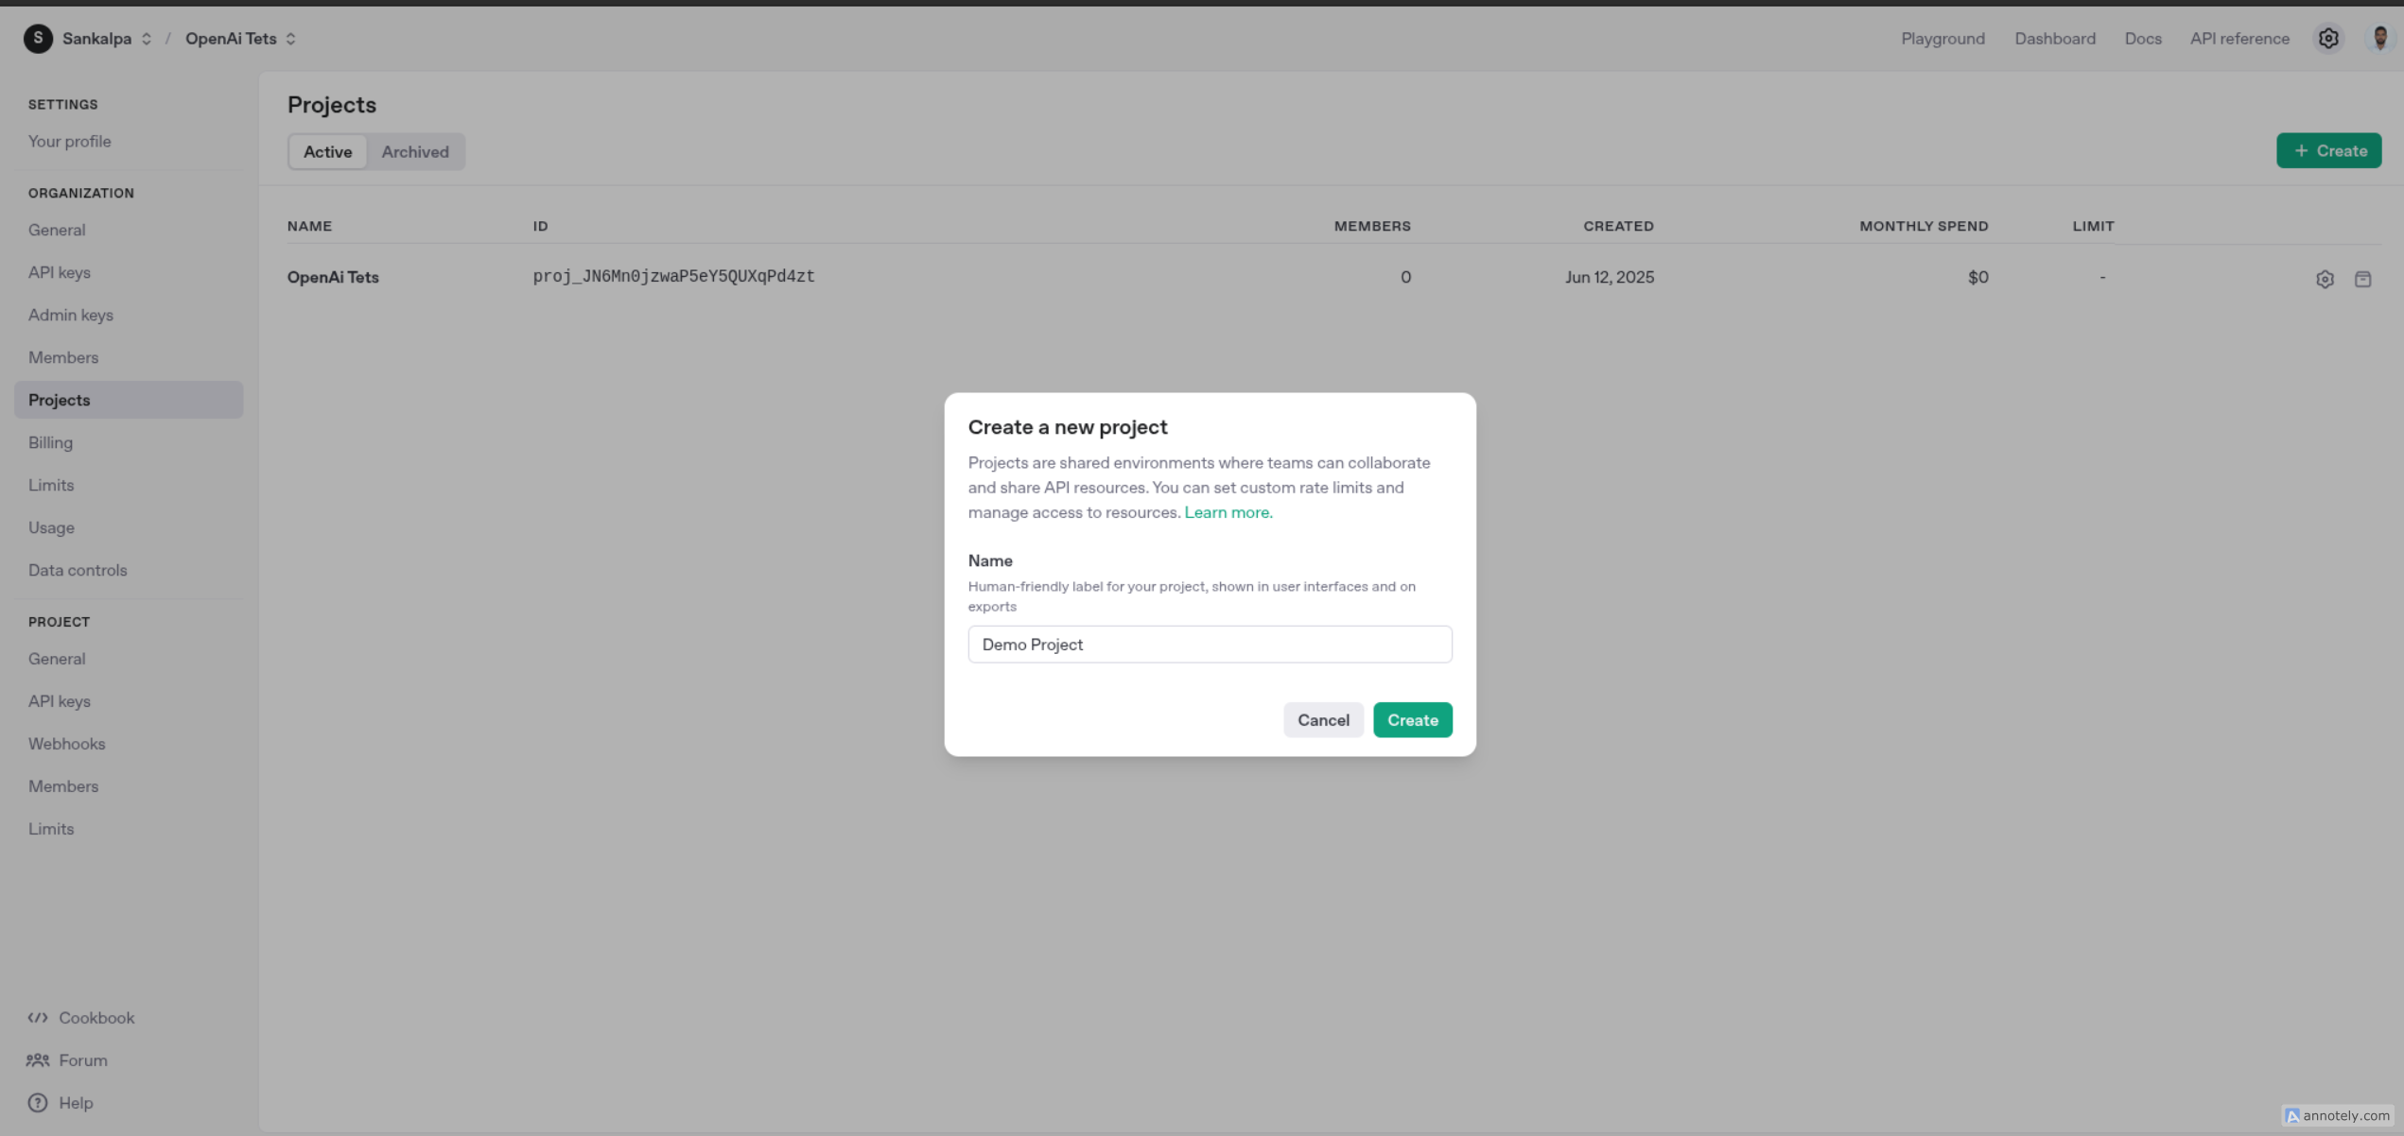Click the Help question mark icon
The width and height of the screenshot is (2404, 1136).
(38, 1103)
